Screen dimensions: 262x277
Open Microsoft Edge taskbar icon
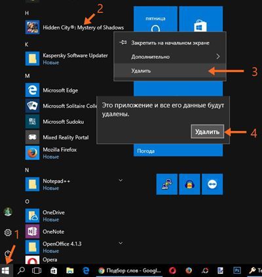(x=86, y=270)
